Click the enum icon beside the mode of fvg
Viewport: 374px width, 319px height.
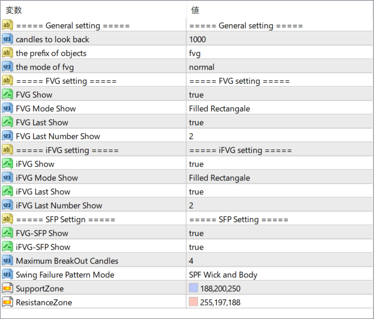click(7, 67)
